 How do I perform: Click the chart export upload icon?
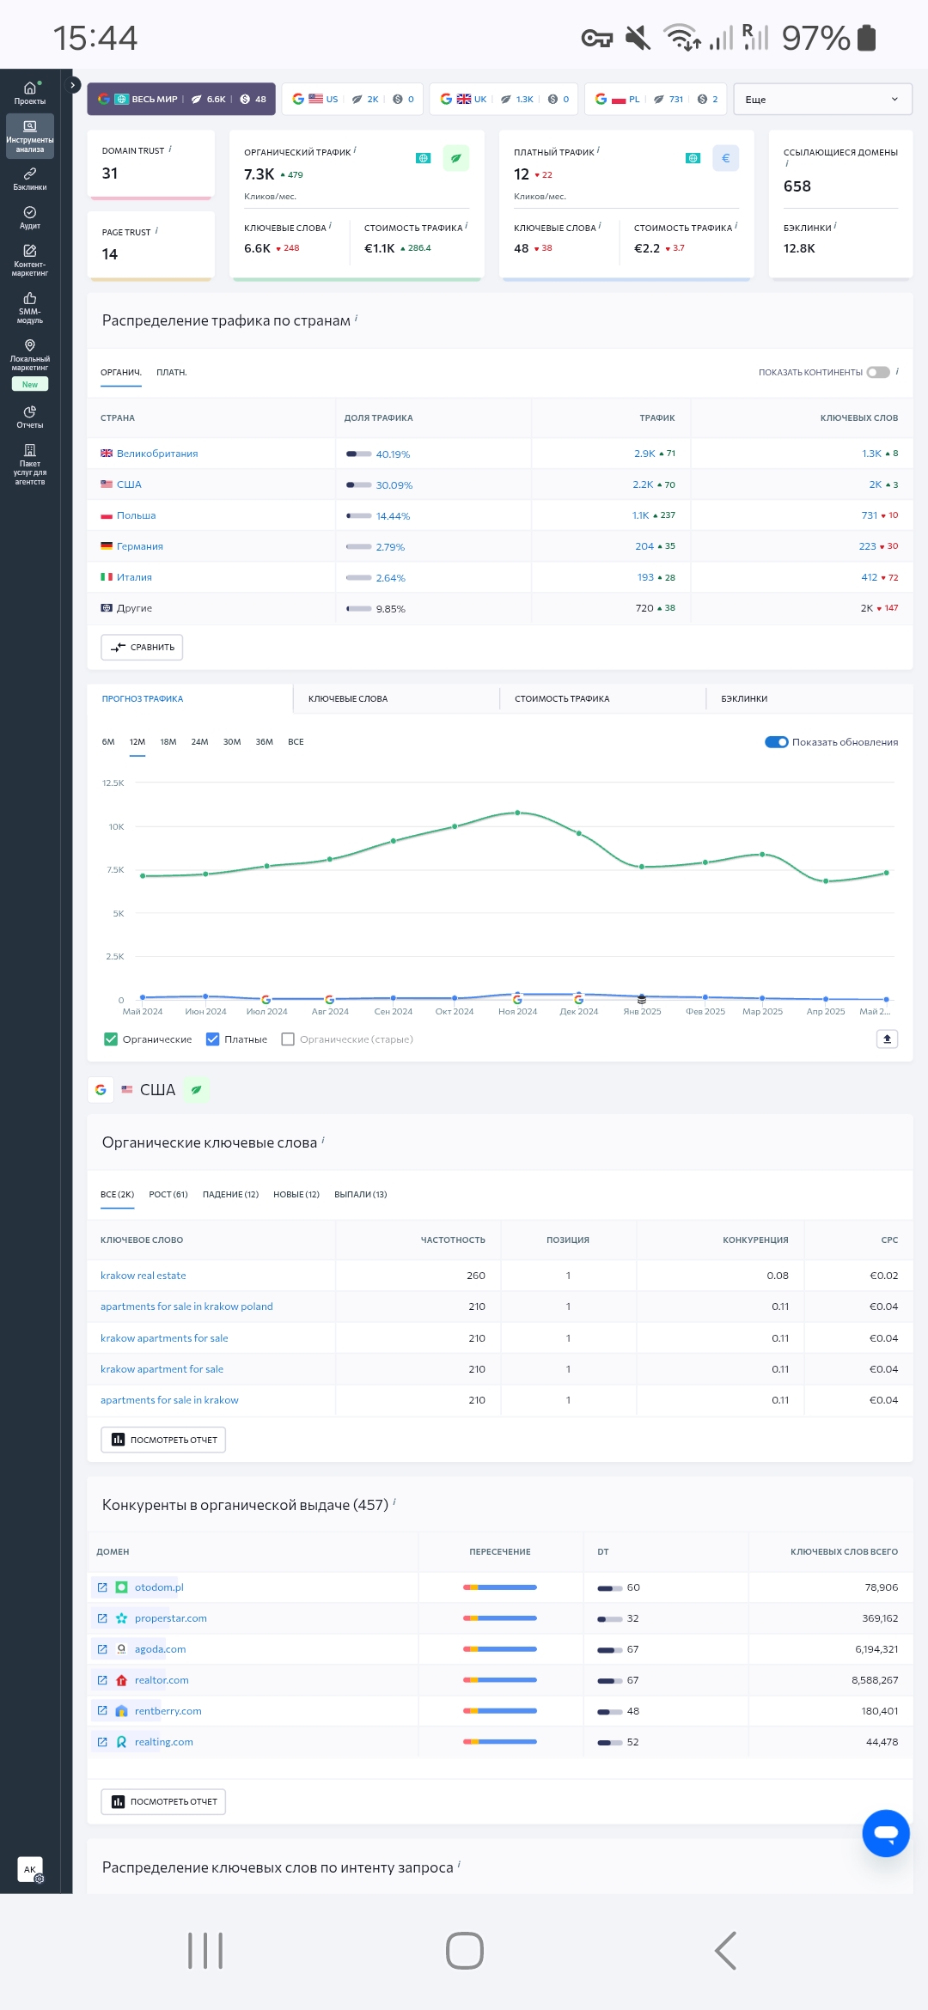(x=887, y=1039)
